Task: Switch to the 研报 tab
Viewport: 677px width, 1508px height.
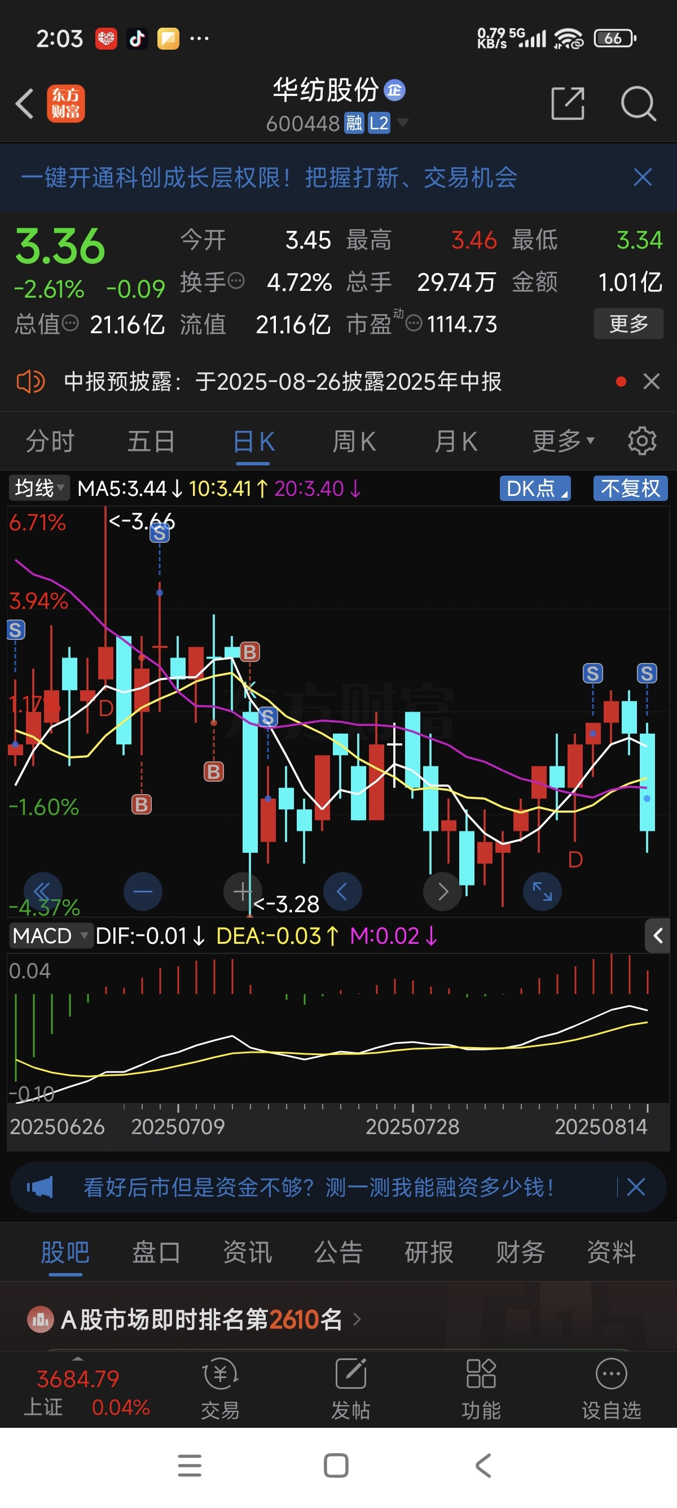Action: pyautogui.click(x=429, y=1252)
